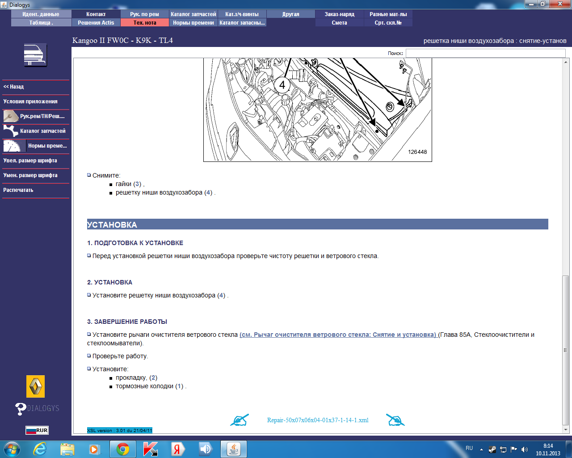Click the Kangoo II FW0C - K9K - TL4 title
This screenshot has width=572, height=458.
[x=122, y=40]
